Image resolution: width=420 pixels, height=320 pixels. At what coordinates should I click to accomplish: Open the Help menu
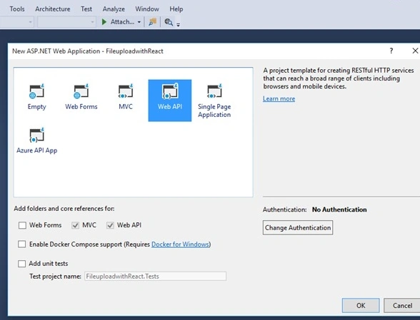pos(176,9)
